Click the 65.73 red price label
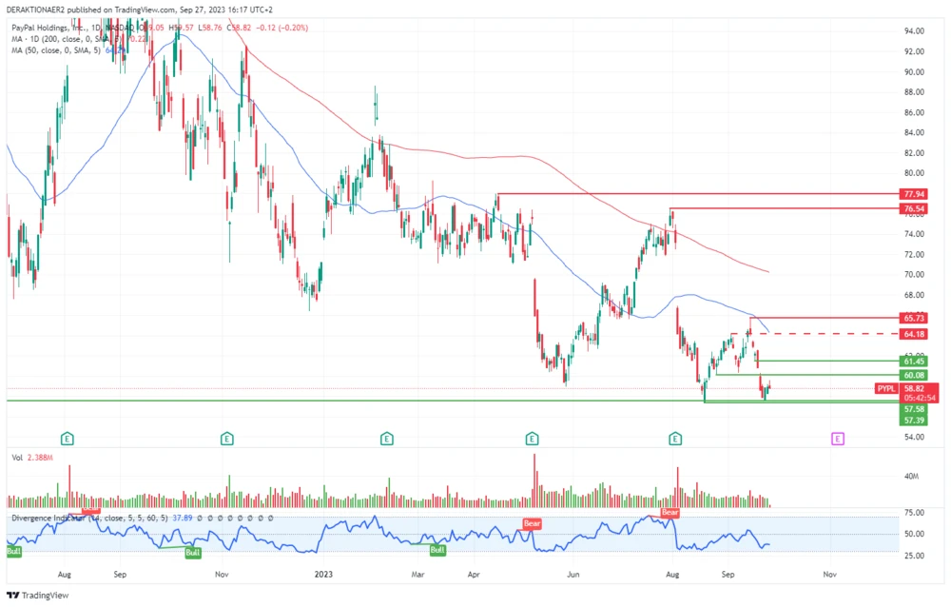 [915, 318]
